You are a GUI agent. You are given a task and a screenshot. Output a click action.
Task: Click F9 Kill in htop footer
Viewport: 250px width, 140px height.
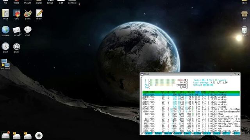225,133
